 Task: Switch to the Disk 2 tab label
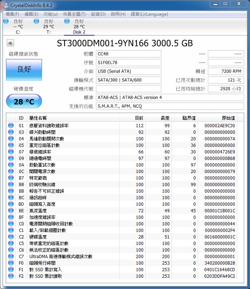click(79, 32)
